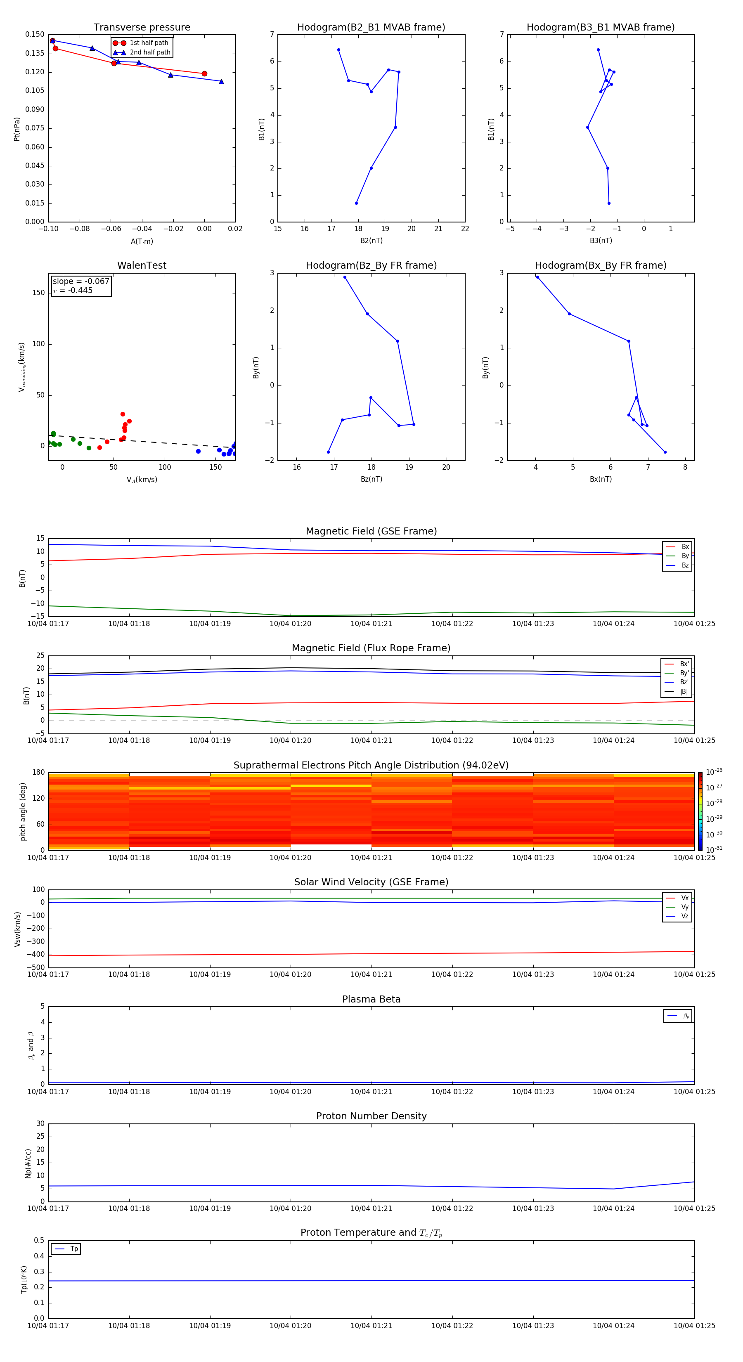Viewport: 743px width, 1362px height.
Task: Click the 'pitch angle (deg)' axis label
Action: 23,811
